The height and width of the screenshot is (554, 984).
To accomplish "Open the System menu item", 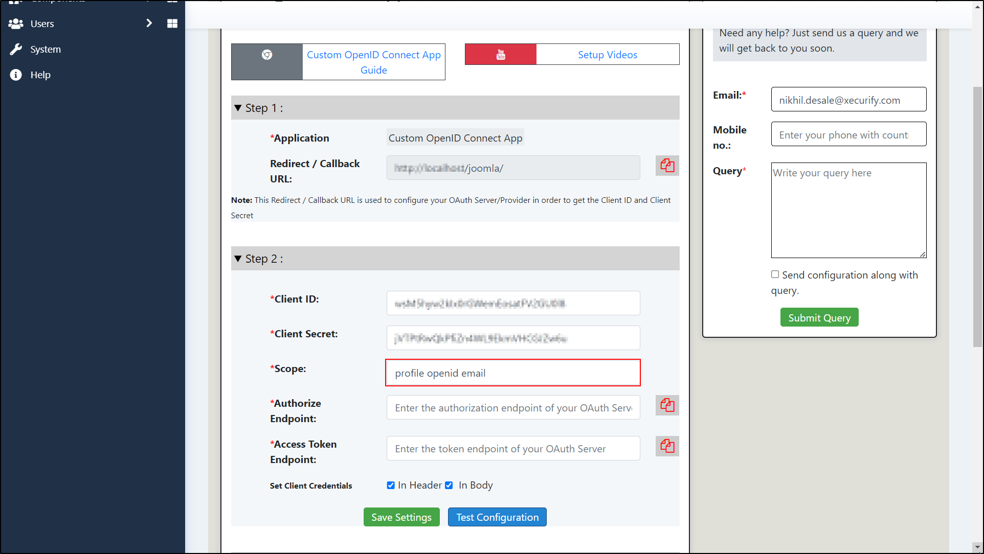I will pyautogui.click(x=45, y=49).
